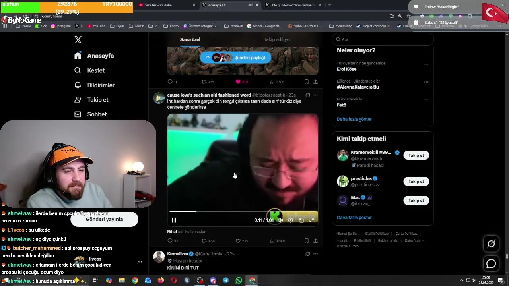The height and width of the screenshot is (286, 509).
Task: Follow Mac with Takip et
Action: (x=416, y=201)
